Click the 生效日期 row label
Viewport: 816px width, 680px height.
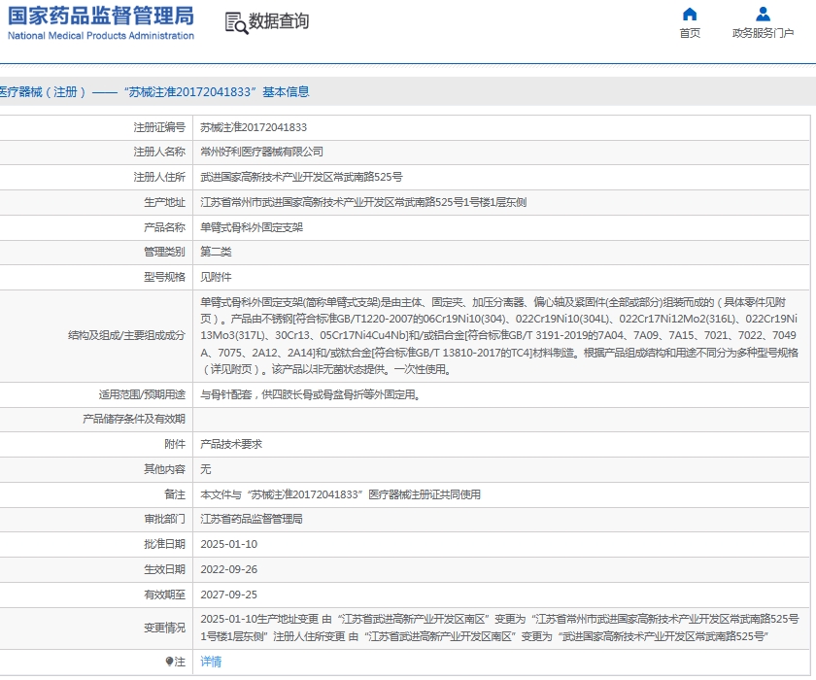pos(164,569)
